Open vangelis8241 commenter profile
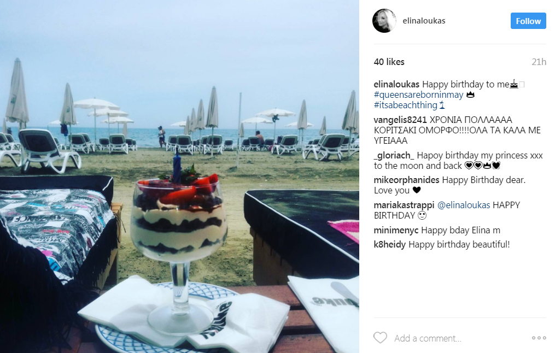This screenshot has width=555, height=353. click(x=400, y=120)
